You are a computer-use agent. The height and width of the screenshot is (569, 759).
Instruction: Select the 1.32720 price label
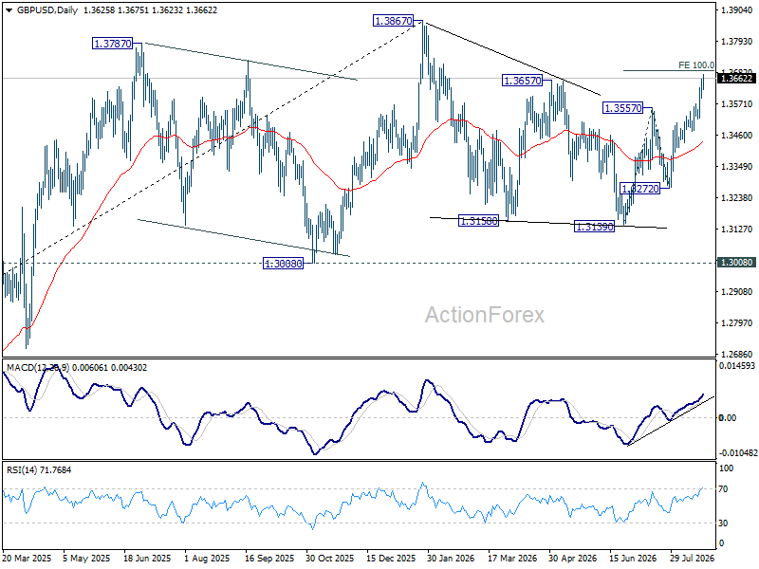639,189
